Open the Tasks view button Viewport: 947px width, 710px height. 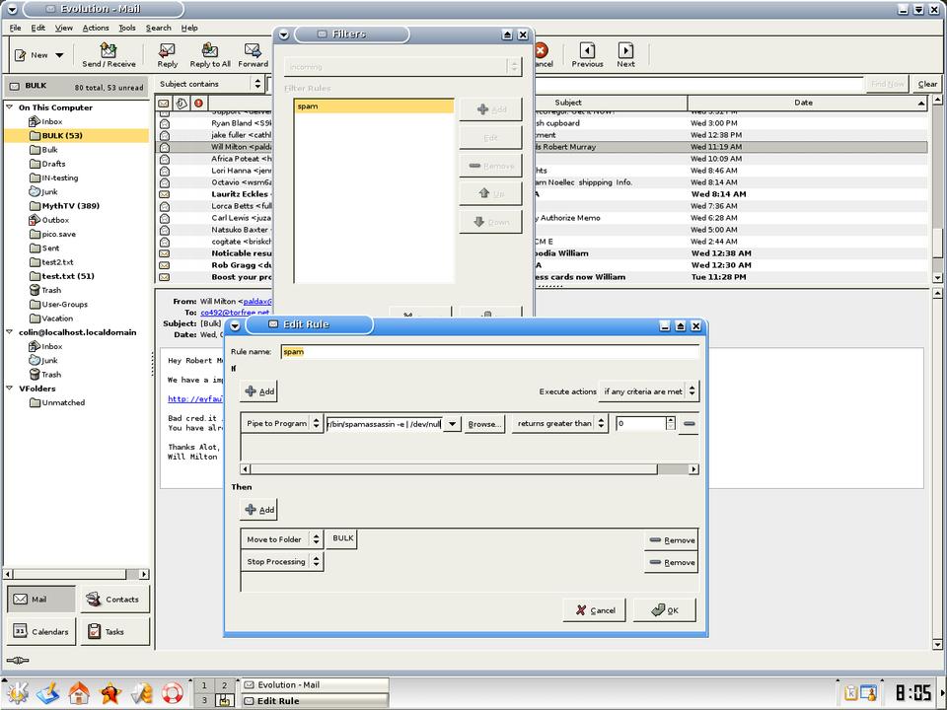click(114, 631)
